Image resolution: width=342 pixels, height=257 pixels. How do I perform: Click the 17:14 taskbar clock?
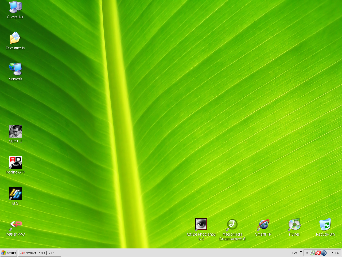[334, 253]
